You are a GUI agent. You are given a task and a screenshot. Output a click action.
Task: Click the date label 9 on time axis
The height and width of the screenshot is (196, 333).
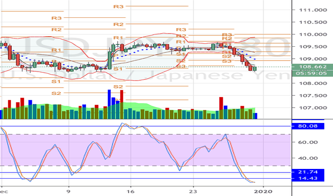point(68,192)
